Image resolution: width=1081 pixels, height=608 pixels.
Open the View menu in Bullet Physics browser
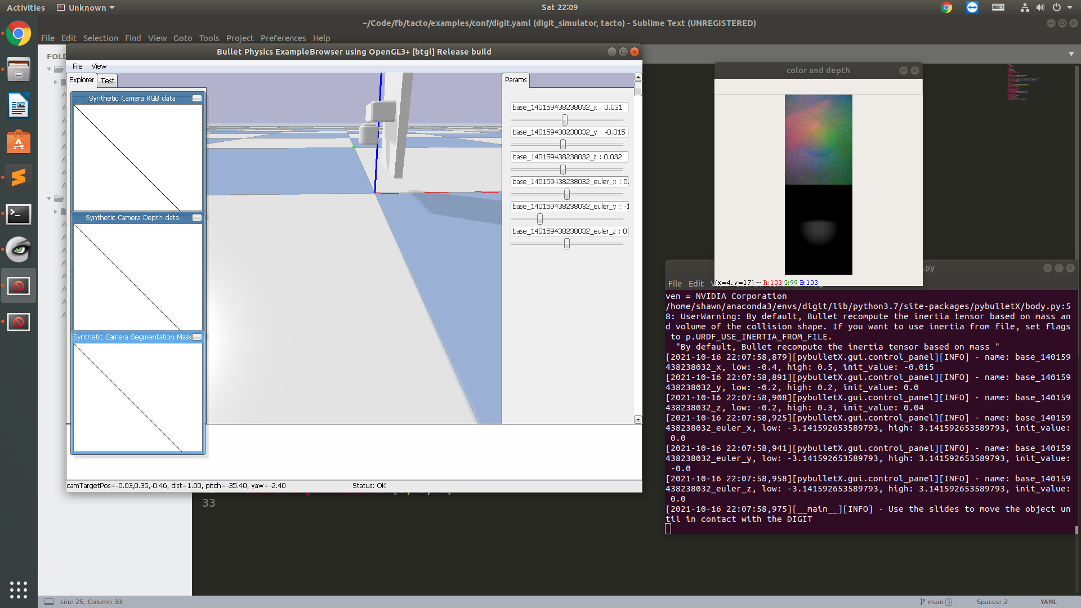99,66
